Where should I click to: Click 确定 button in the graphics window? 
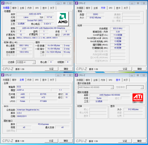(x=139, y=141)
